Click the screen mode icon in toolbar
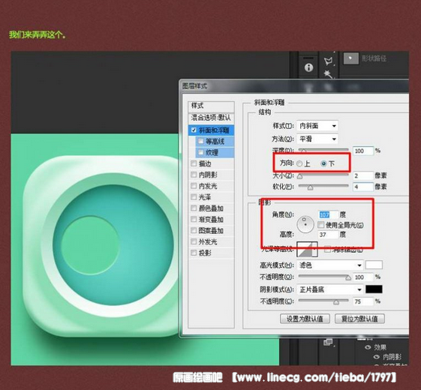 pyautogui.click(x=327, y=342)
